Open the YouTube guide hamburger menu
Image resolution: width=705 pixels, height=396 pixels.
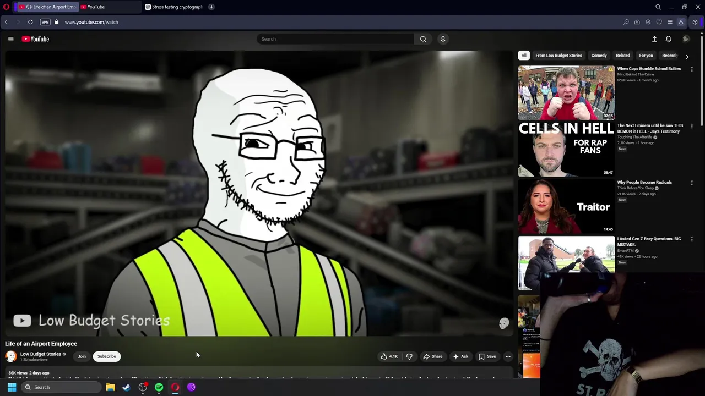[x=10, y=39]
